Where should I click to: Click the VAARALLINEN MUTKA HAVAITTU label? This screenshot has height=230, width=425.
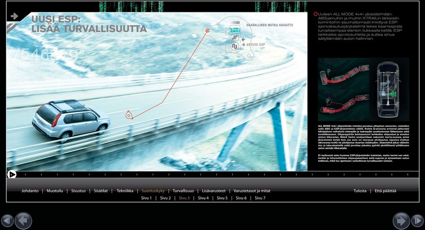coord(270,25)
